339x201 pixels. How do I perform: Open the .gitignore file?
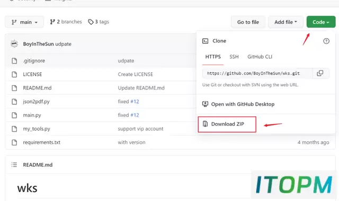click(x=34, y=61)
